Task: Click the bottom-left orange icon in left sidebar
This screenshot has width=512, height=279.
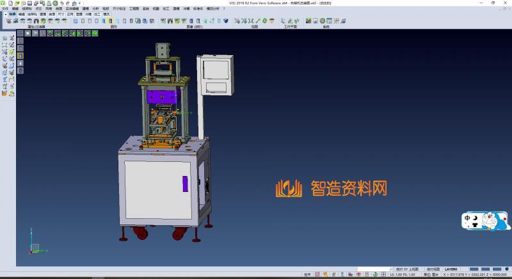Action: pyautogui.click(x=4, y=93)
